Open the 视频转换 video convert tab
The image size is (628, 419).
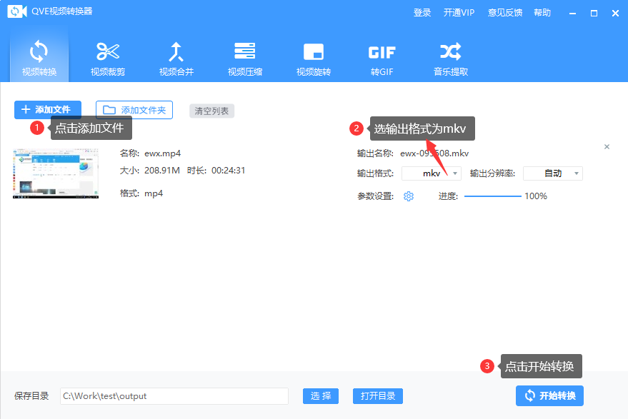[39, 57]
